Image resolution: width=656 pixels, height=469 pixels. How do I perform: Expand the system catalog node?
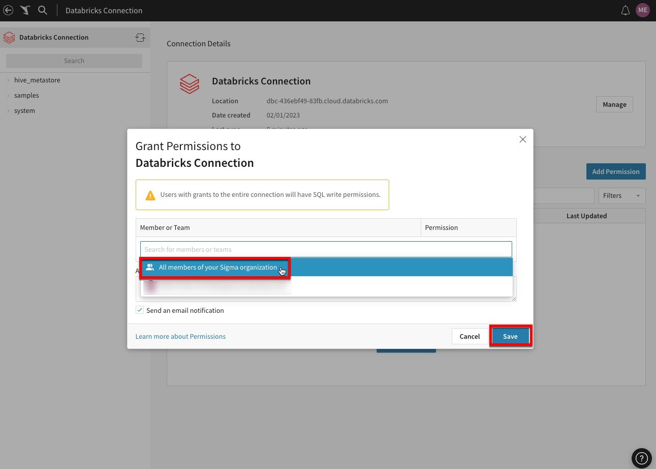[9, 111]
